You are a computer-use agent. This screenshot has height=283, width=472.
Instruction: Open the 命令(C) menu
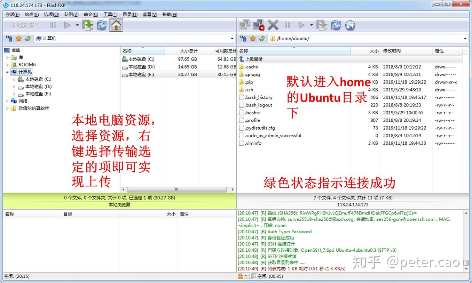click(91, 14)
